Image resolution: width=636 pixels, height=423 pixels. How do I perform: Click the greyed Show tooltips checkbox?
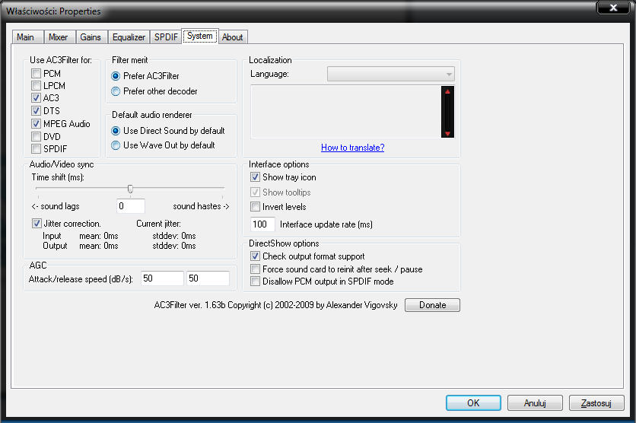click(x=255, y=192)
